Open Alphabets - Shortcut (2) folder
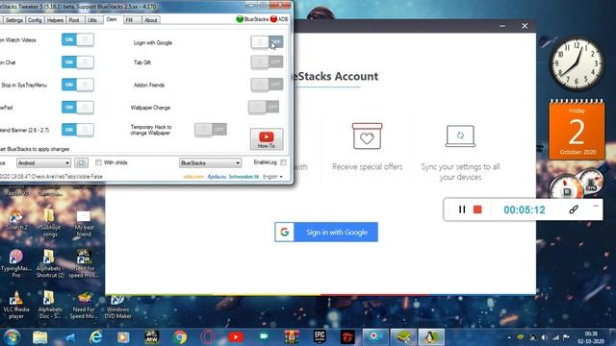Viewport: 616px width, 346px height. coord(50,263)
